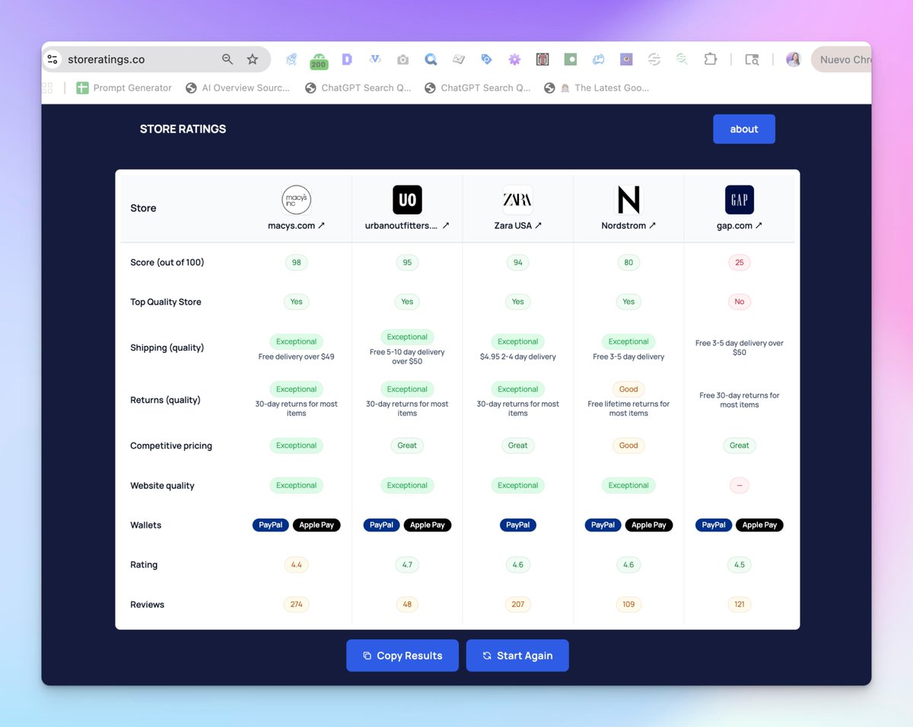The image size is (913, 727).
Task: Open the first ChatGPT Search Q... bookmark
Action: point(358,87)
